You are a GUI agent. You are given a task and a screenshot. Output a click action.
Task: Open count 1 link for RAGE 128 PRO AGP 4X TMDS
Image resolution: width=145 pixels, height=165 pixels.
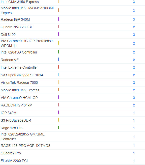(134, 146)
